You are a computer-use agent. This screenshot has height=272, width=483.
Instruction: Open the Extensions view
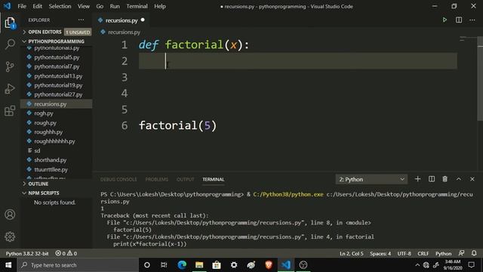10,111
